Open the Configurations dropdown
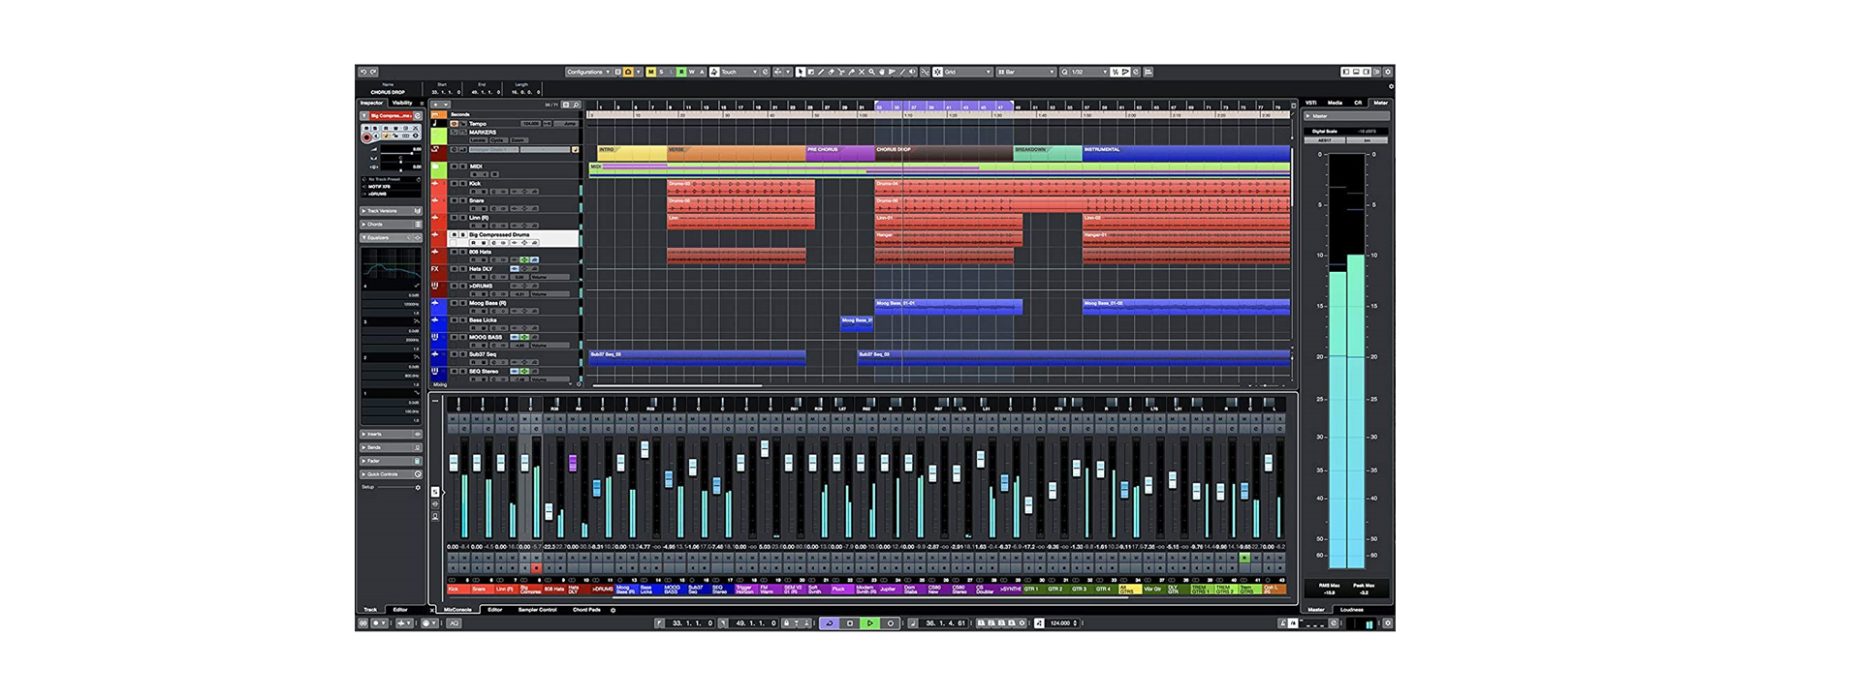Image resolution: width=1857 pixels, height=697 pixels. pyautogui.click(x=587, y=72)
